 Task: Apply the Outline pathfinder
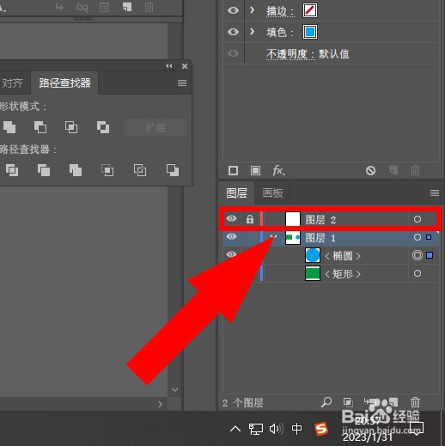(140, 170)
